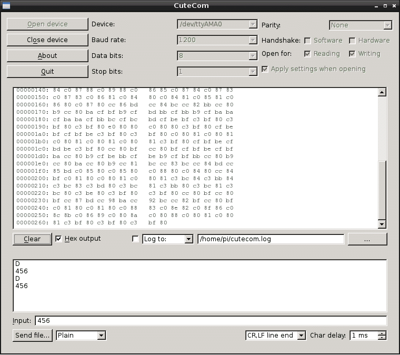Enable logging checkbox next to Log to
Screen dimensions: 400x355
pyautogui.click(x=135, y=239)
